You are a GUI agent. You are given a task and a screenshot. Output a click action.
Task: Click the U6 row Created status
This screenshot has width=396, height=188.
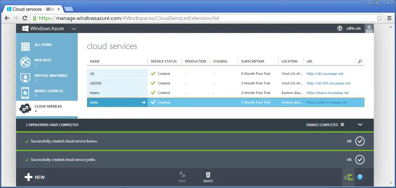click(160, 74)
